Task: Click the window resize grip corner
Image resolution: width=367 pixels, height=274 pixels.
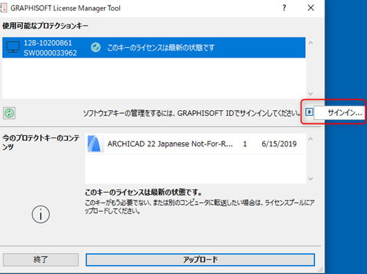Action: [x=321, y=270]
